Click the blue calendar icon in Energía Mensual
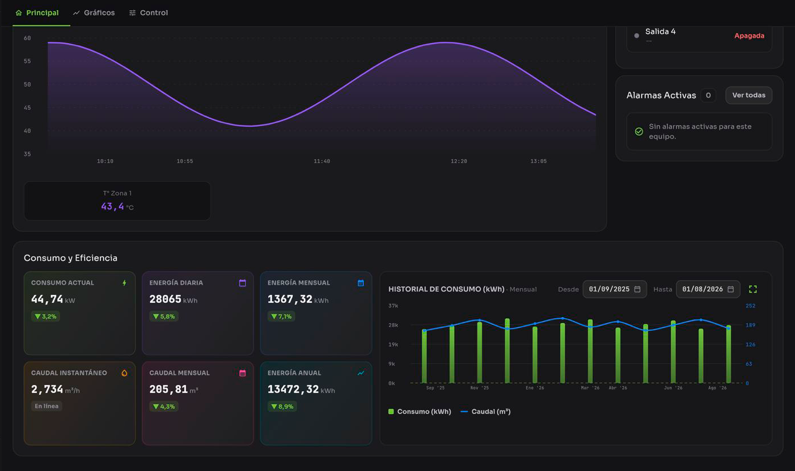Screen dimensions: 795x471 (361, 283)
